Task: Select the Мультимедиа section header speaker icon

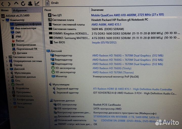Action: pos(50,84)
